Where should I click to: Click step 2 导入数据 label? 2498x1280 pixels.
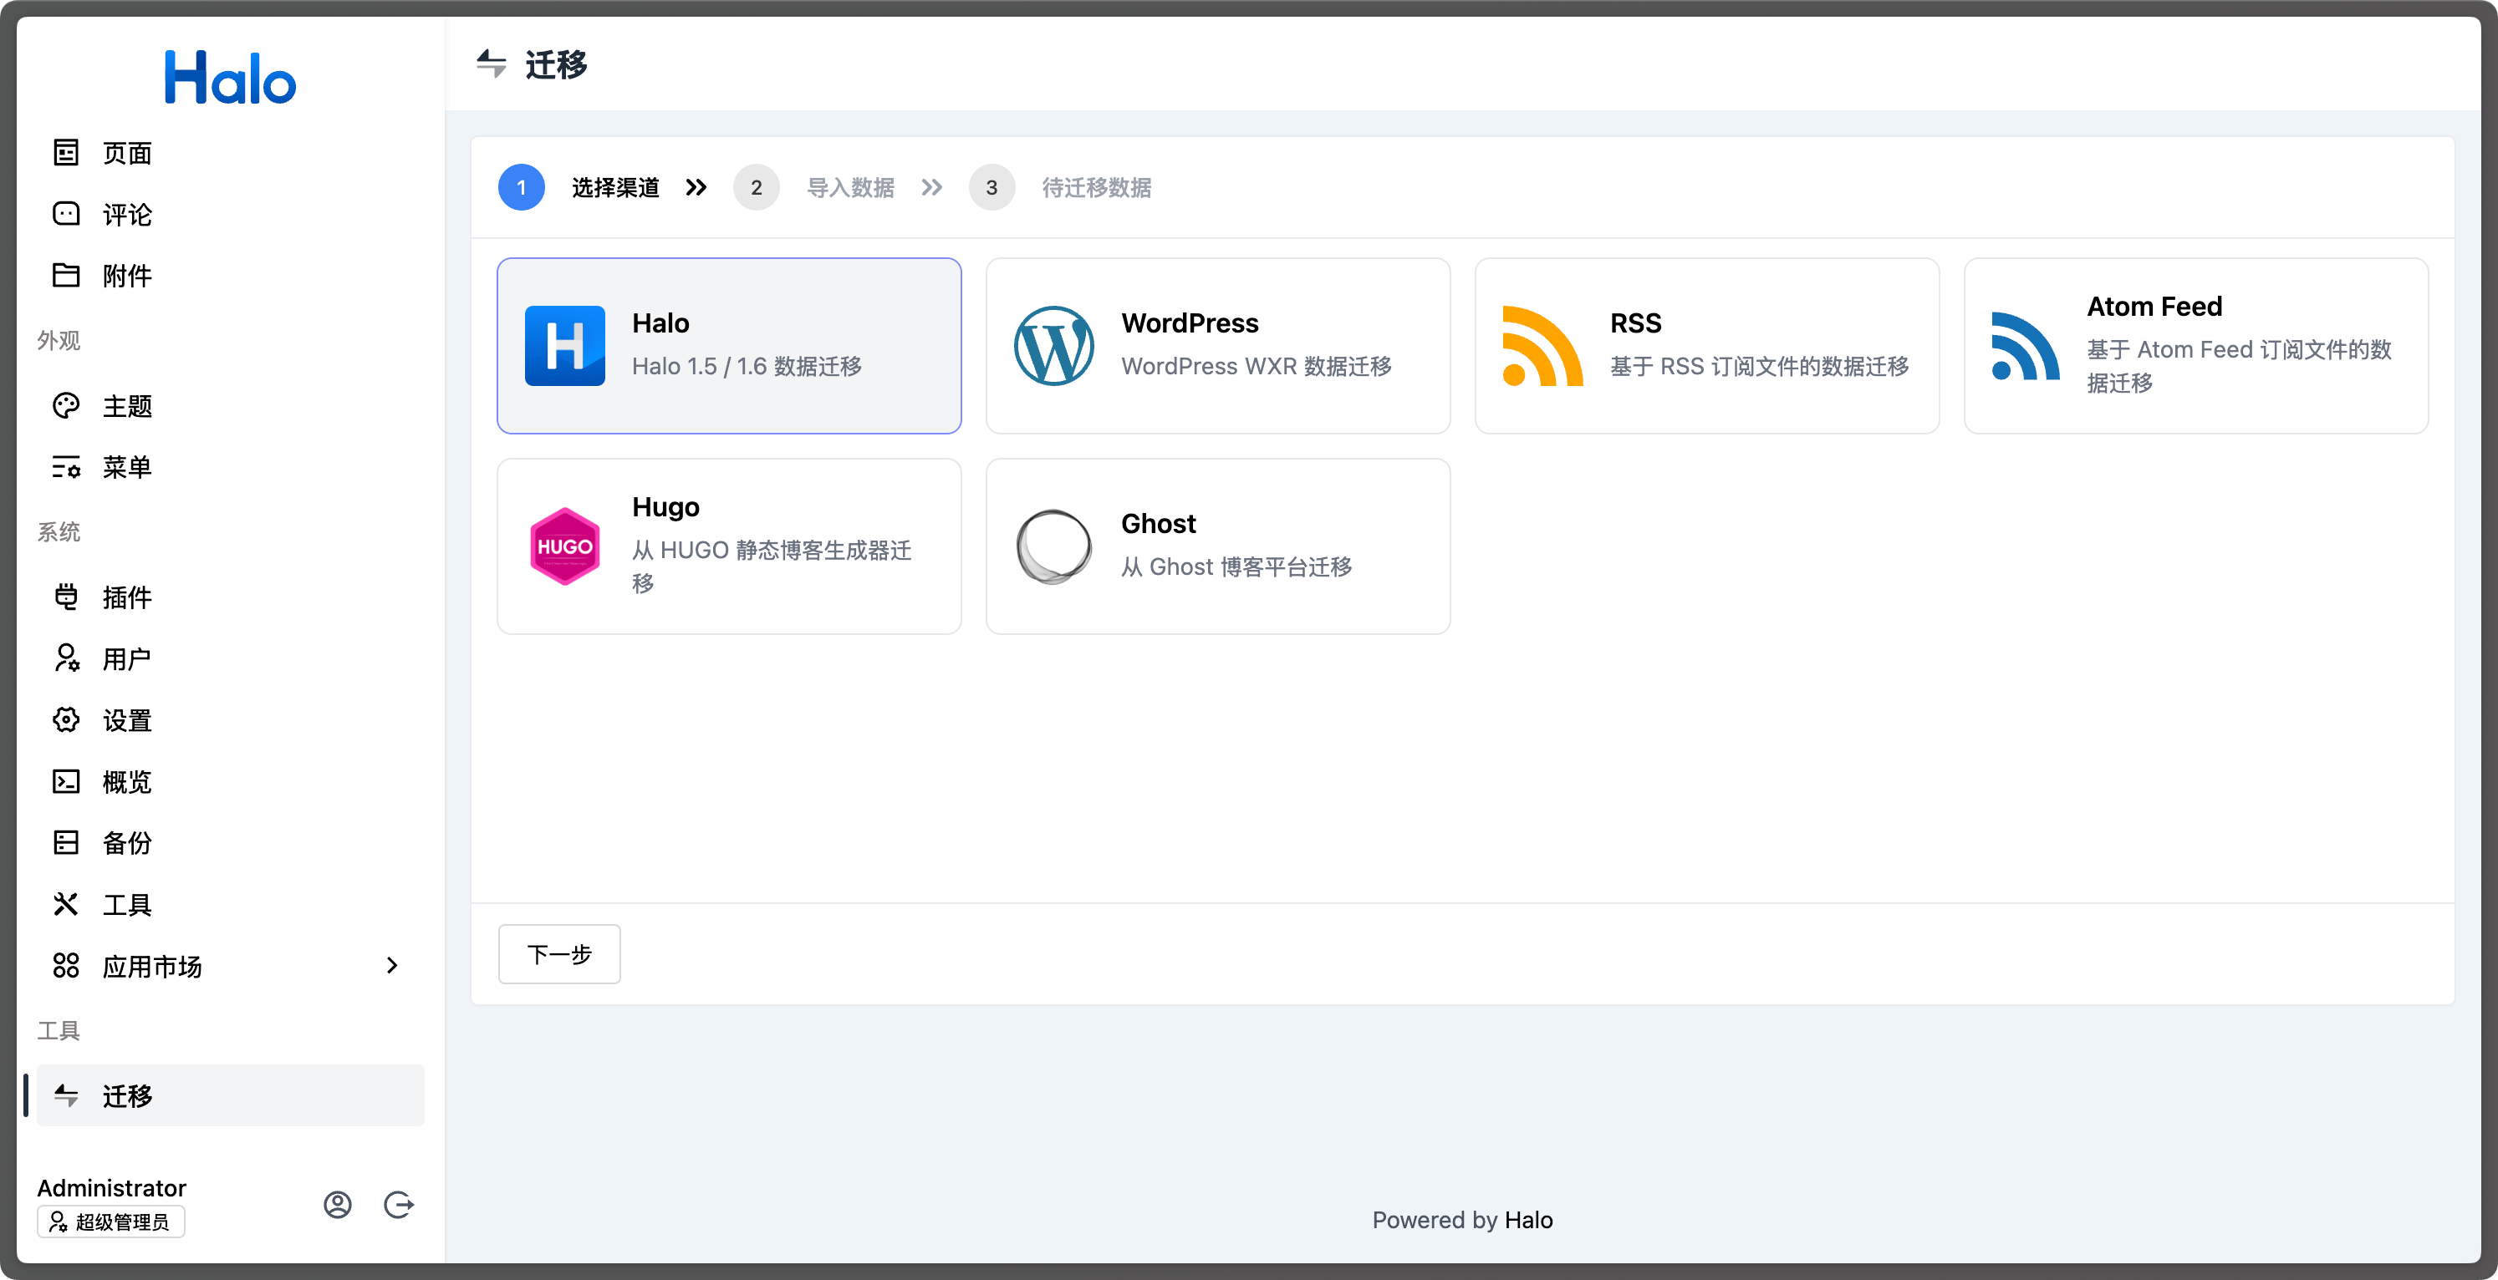pyautogui.click(x=850, y=187)
